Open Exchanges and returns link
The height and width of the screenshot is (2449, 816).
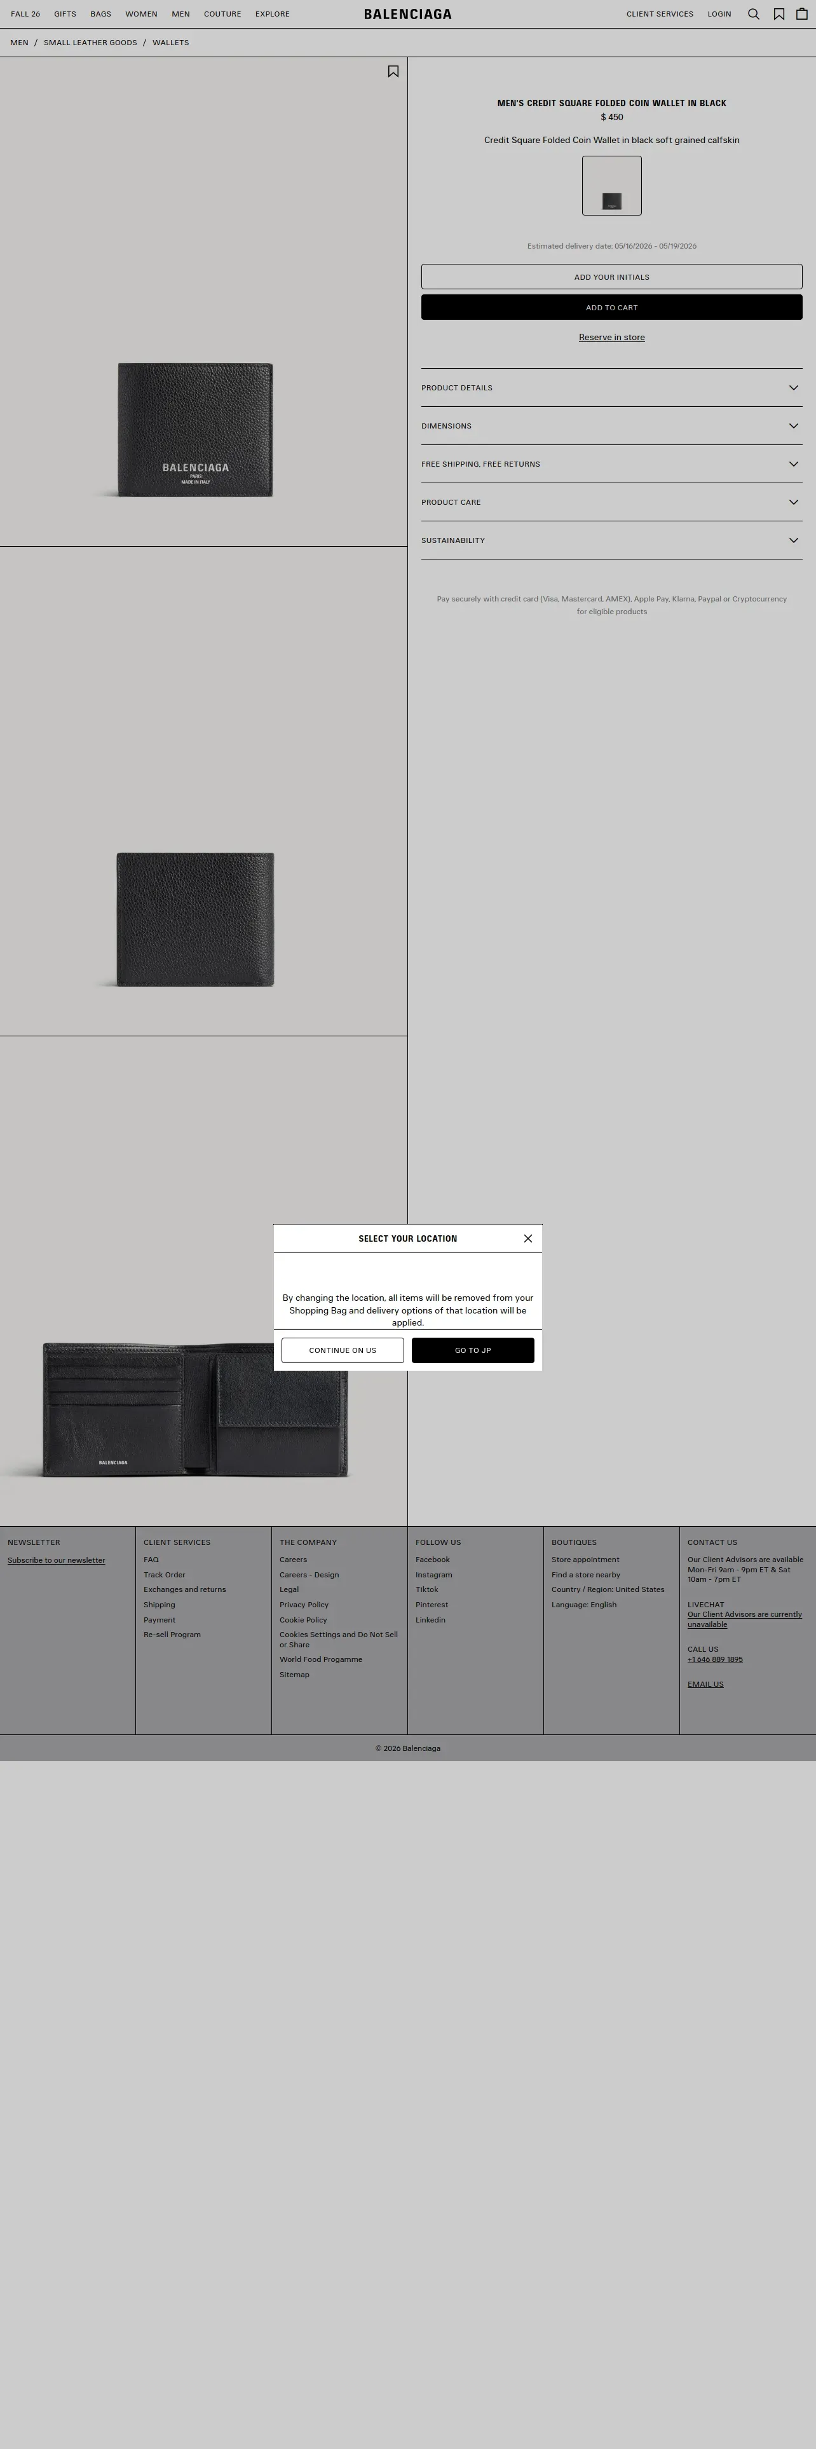pyautogui.click(x=184, y=1589)
